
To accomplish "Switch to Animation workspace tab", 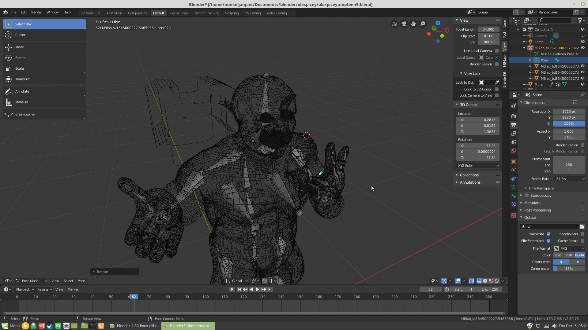I will pyautogui.click(x=114, y=13).
